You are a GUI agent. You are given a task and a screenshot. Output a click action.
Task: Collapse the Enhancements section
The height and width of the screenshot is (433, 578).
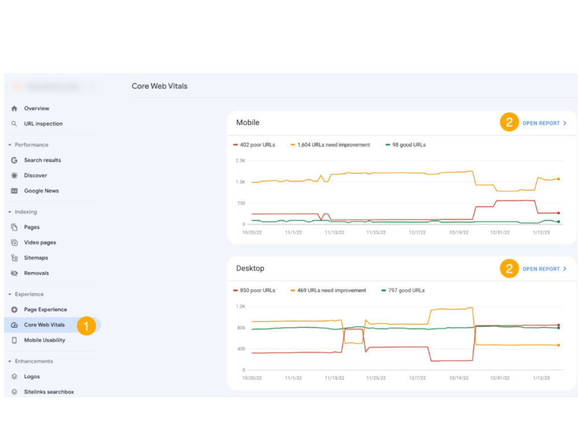[10, 361]
